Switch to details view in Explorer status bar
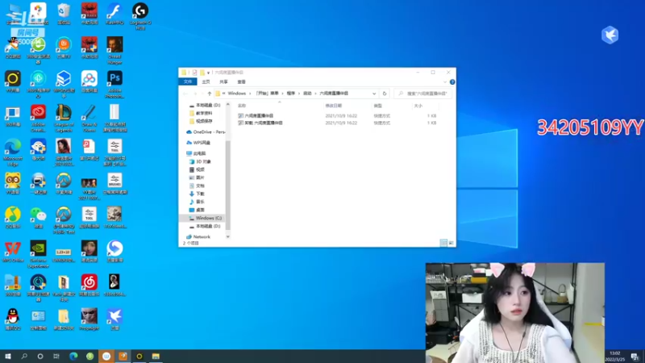The image size is (645, 363). tap(443, 243)
